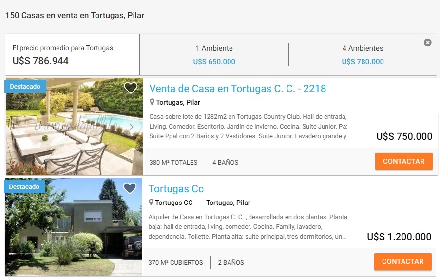Select 1 Ambiente price U$S 650.000
The width and height of the screenshot is (440, 277).
(x=214, y=62)
